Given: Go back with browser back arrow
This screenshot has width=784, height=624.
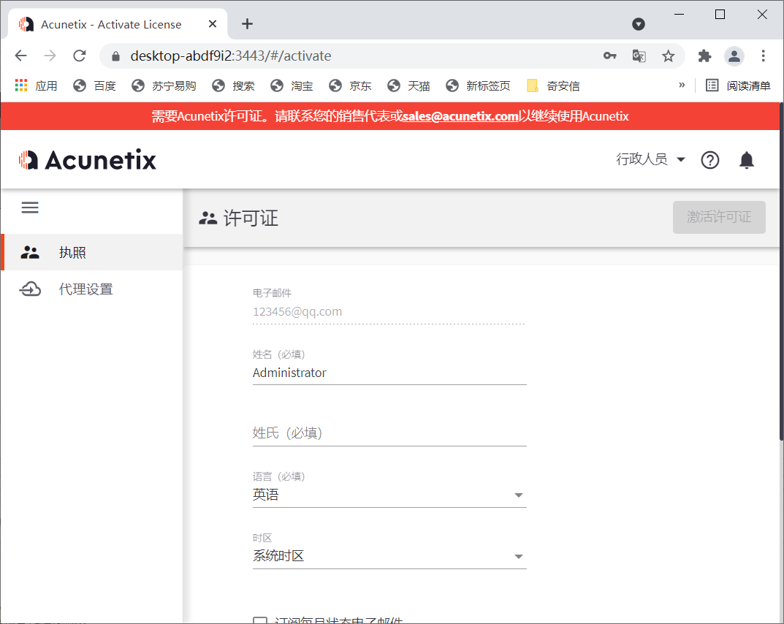Looking at the screenshot, I should [21, 56].
